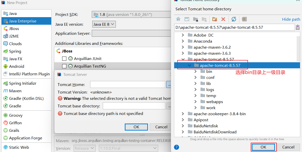Image resolution: width=302 pixels, height=152 pixels.
Task: Click the Desktop directory toolbar icon
Action: coord(187,19)
